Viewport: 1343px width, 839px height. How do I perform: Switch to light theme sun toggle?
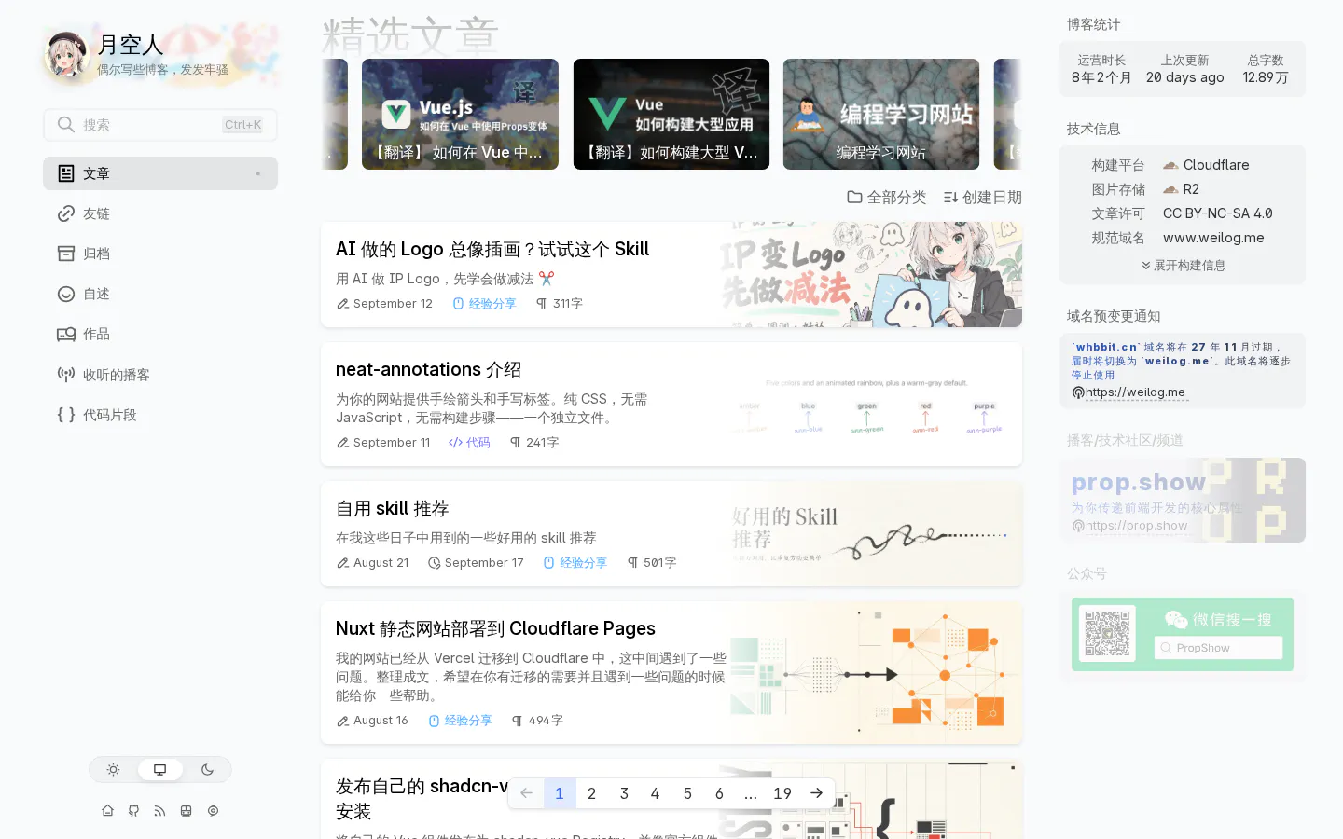point(114,770)
